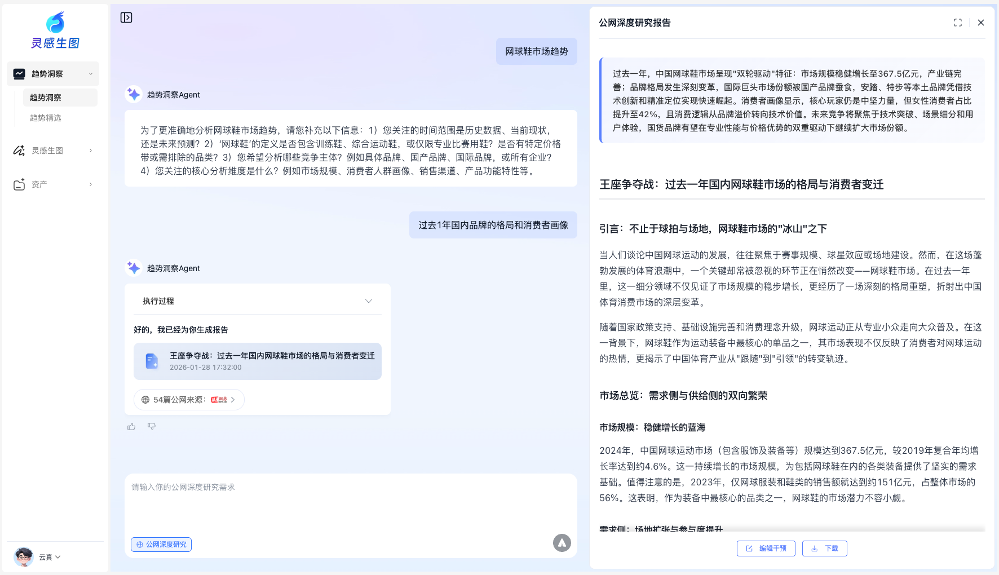The height and width of the screenshot is (575, 999).
Task: Click the 引言 section heading
Action: [x=713, y=228]
